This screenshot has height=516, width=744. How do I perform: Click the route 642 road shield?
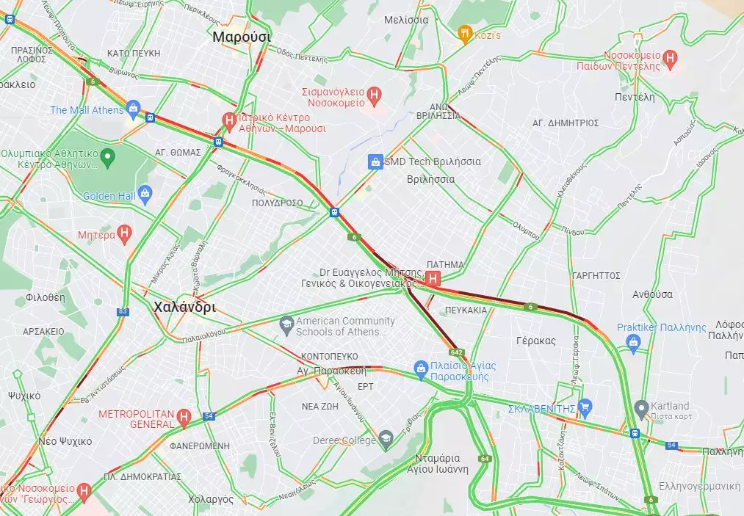tap(456, 352)
